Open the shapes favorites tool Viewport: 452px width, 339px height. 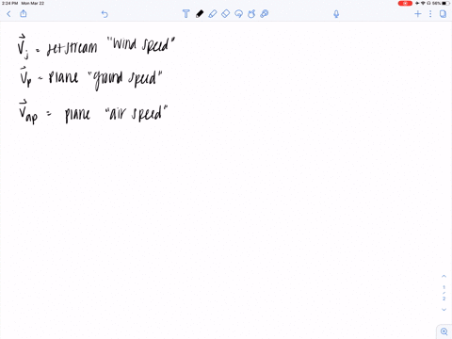(x=251, y=14)
